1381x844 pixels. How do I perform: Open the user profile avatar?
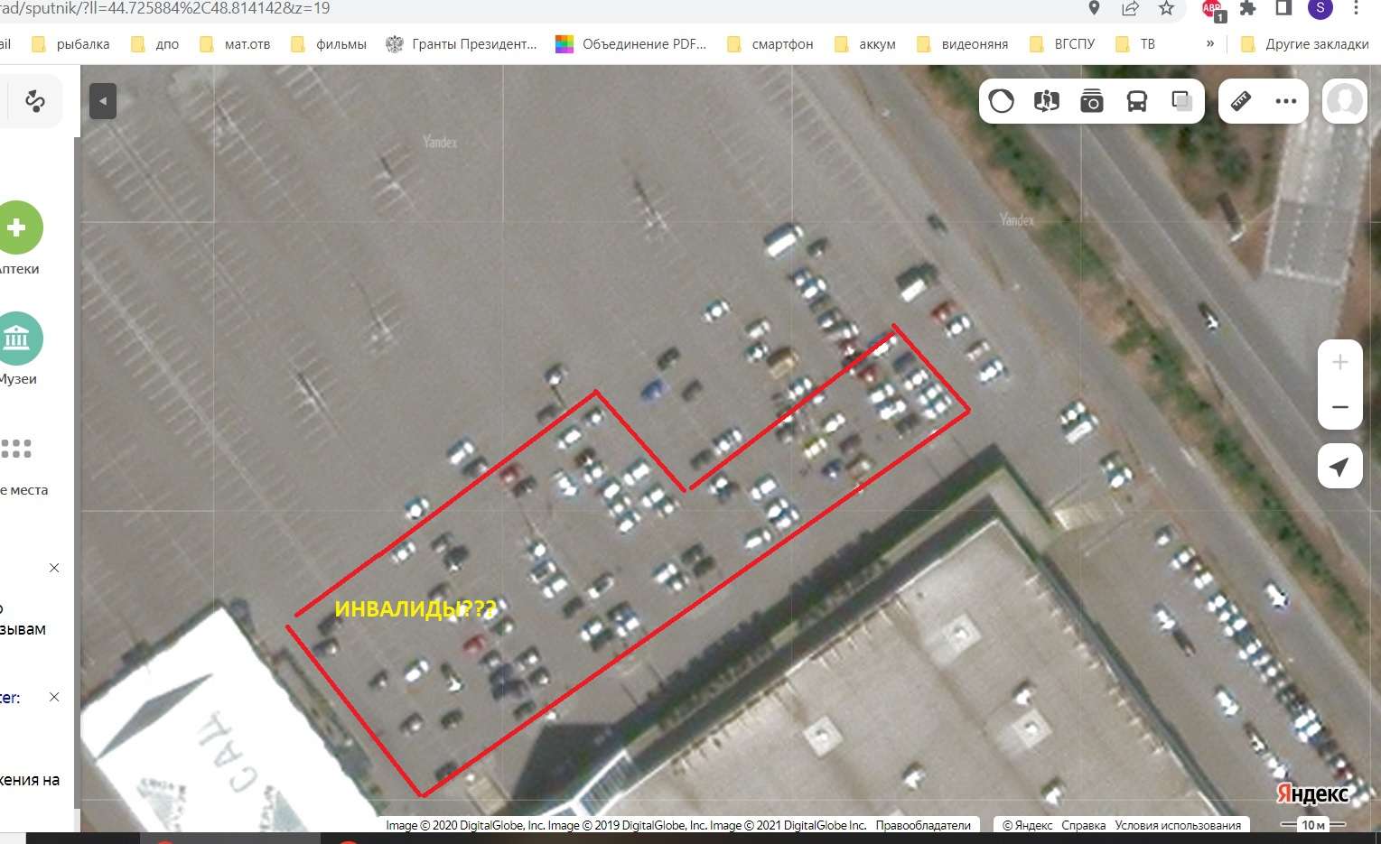[1344, 101]
